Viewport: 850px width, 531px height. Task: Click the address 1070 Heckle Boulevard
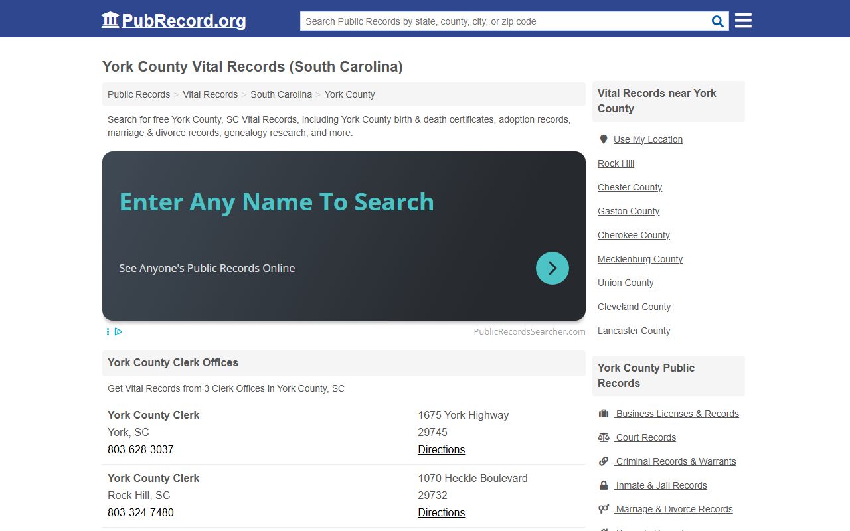click(473, 478)
